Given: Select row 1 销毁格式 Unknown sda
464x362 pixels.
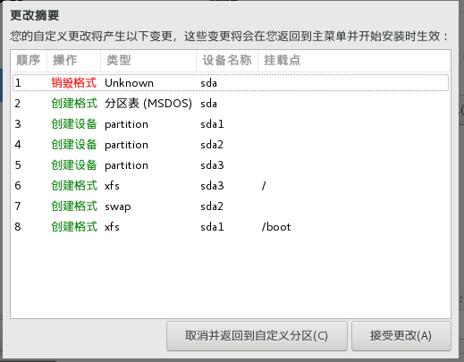Looking at the screenshot, I should (231, 82).
